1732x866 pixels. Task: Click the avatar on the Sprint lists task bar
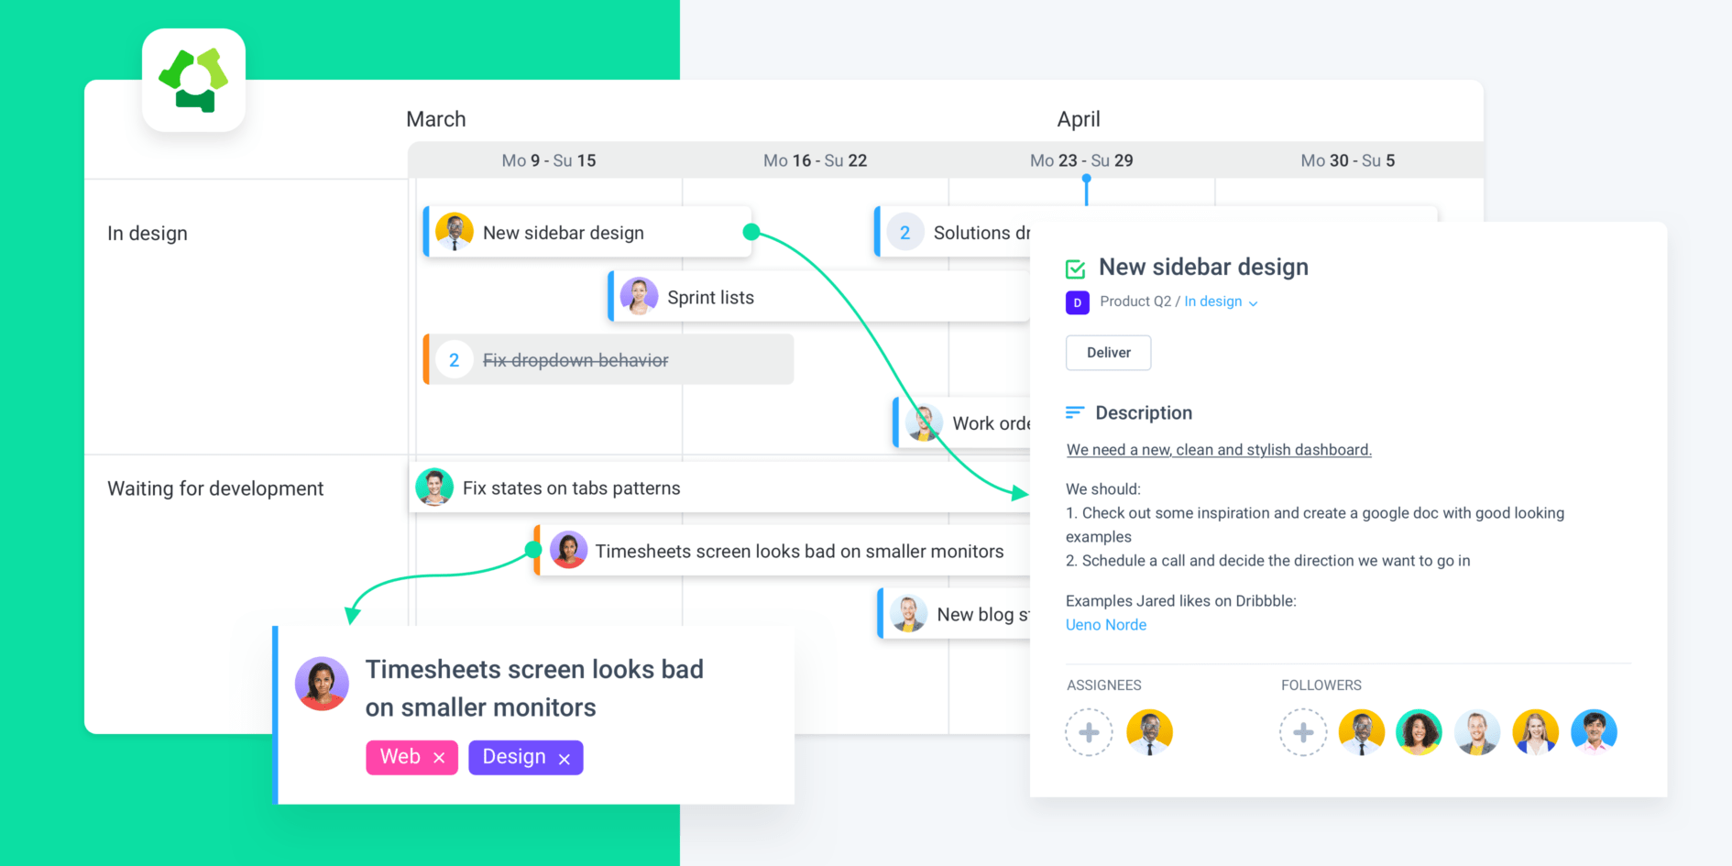point(639,296)
